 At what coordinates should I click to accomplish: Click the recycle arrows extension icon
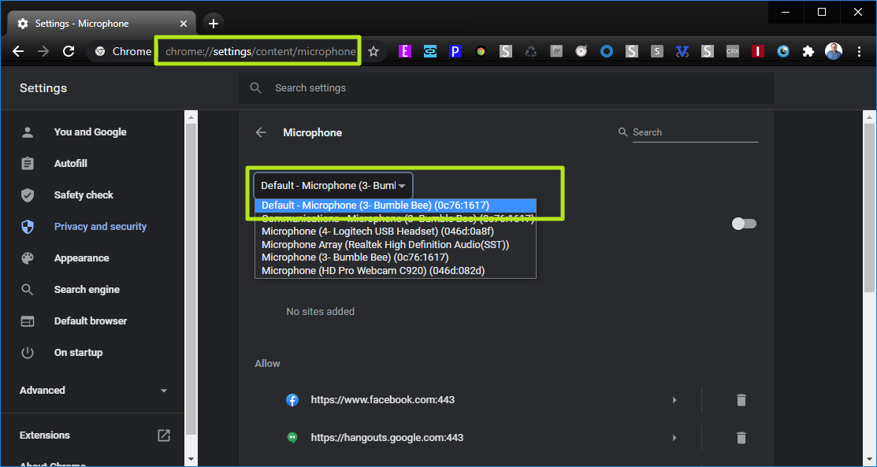pyautogui.click(x=531, y=51)
